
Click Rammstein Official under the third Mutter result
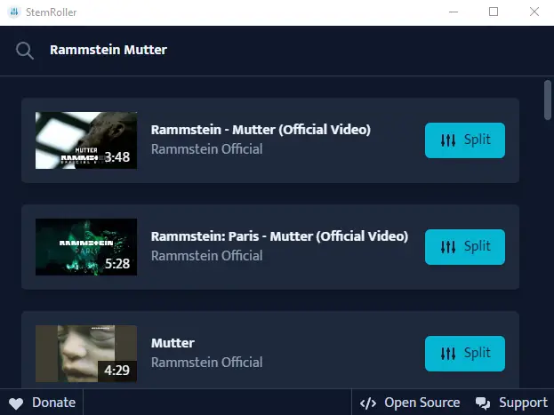click(206, 363)
